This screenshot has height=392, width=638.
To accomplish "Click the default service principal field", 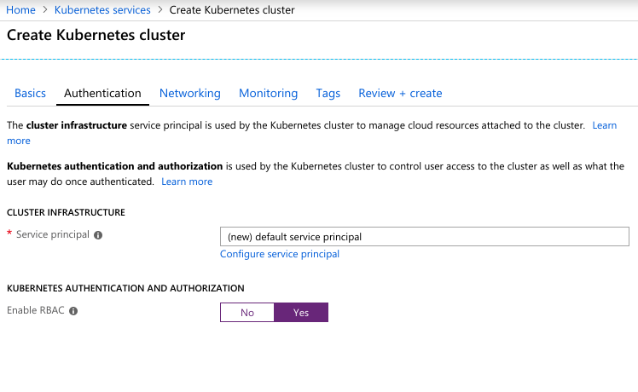I will (x=424, y=236).
